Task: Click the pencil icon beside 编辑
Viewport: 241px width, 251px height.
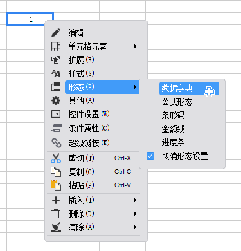Action: pos(56,33)
